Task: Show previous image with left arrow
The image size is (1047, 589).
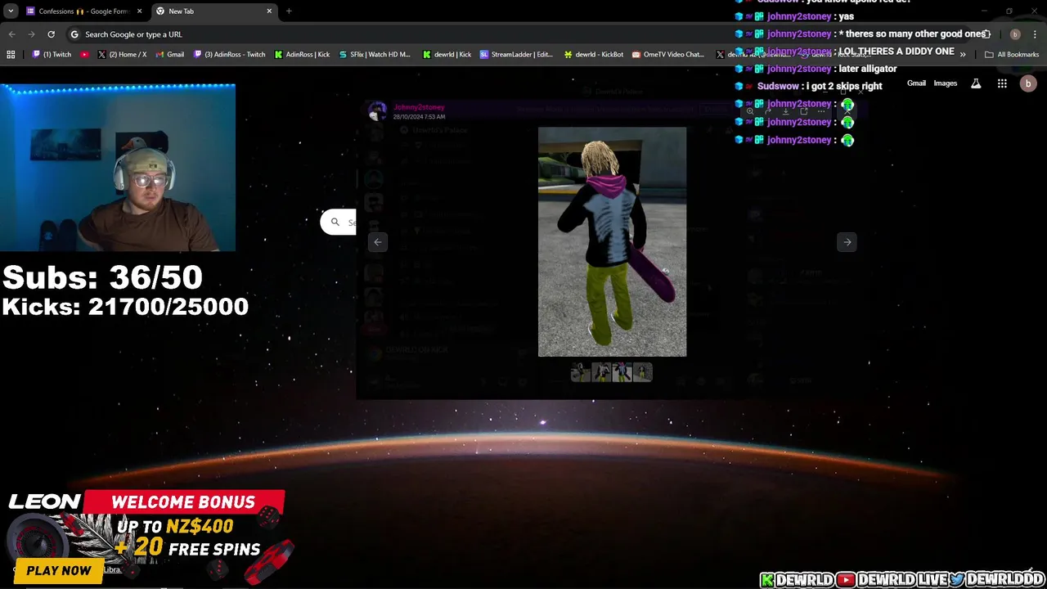Action: pyautogui.click(x=377, y=241)
